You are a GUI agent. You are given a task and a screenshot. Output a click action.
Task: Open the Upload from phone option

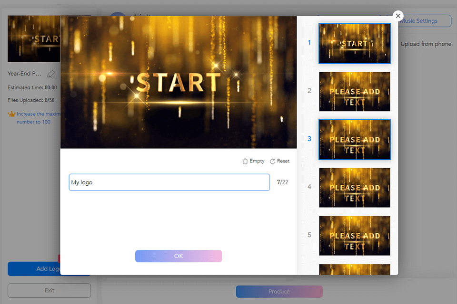[x=426, y=44]
